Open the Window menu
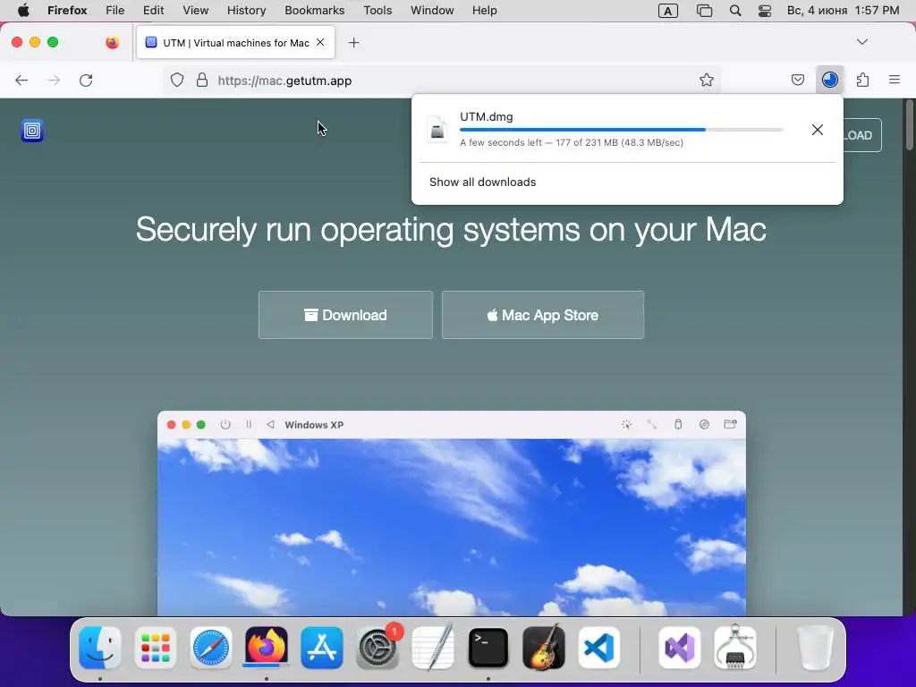 [x=432, y=11]
